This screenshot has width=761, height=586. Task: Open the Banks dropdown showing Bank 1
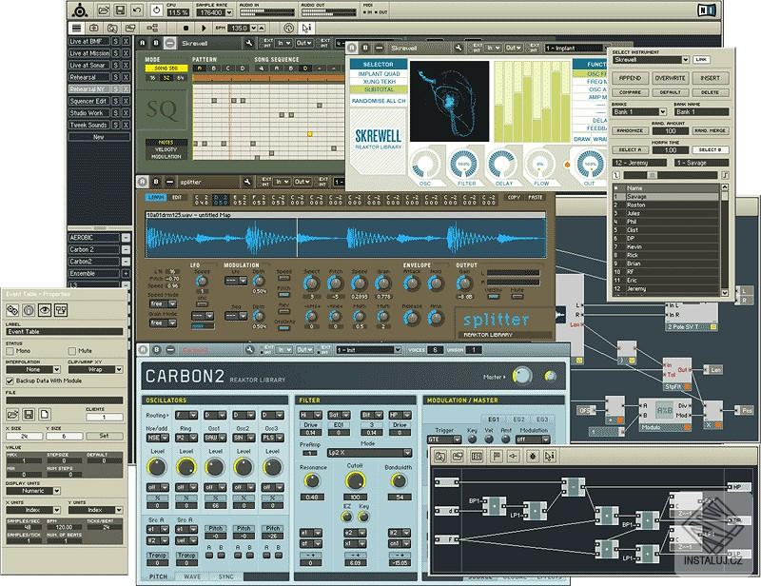coord(637,111)
